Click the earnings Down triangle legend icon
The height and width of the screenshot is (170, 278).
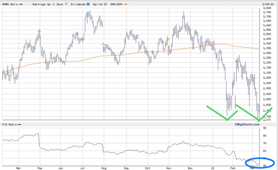tap(66, 4)
